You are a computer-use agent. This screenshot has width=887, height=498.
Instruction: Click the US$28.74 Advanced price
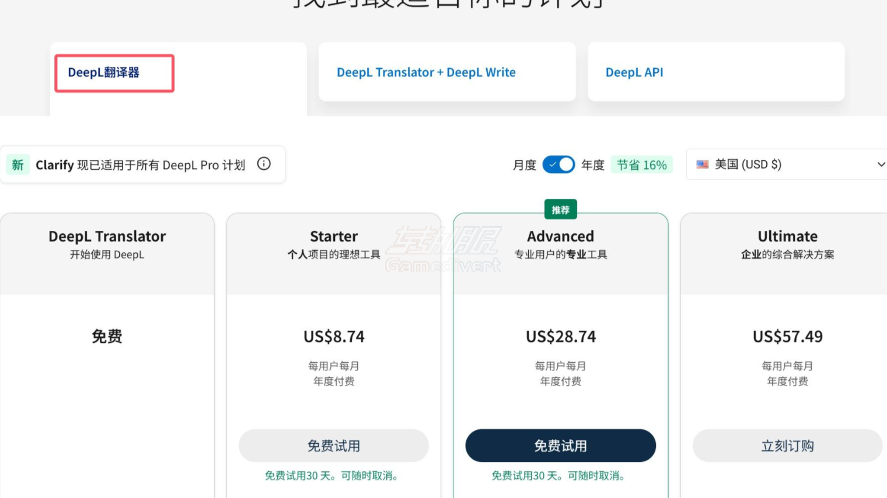point(560,336)
